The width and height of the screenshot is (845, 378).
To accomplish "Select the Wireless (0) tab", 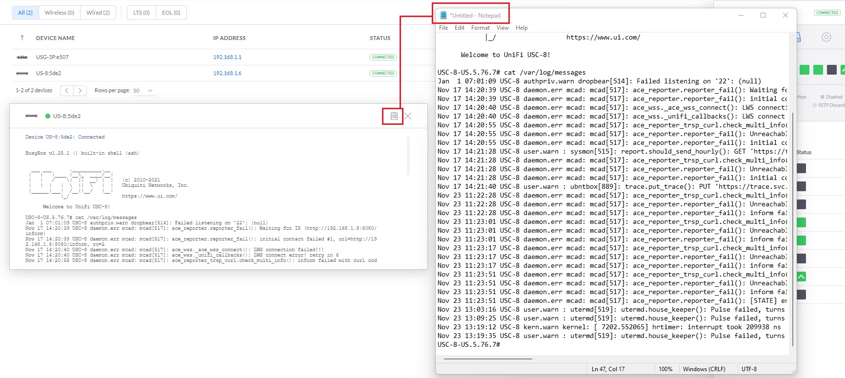I will click(x=60, y=13).
